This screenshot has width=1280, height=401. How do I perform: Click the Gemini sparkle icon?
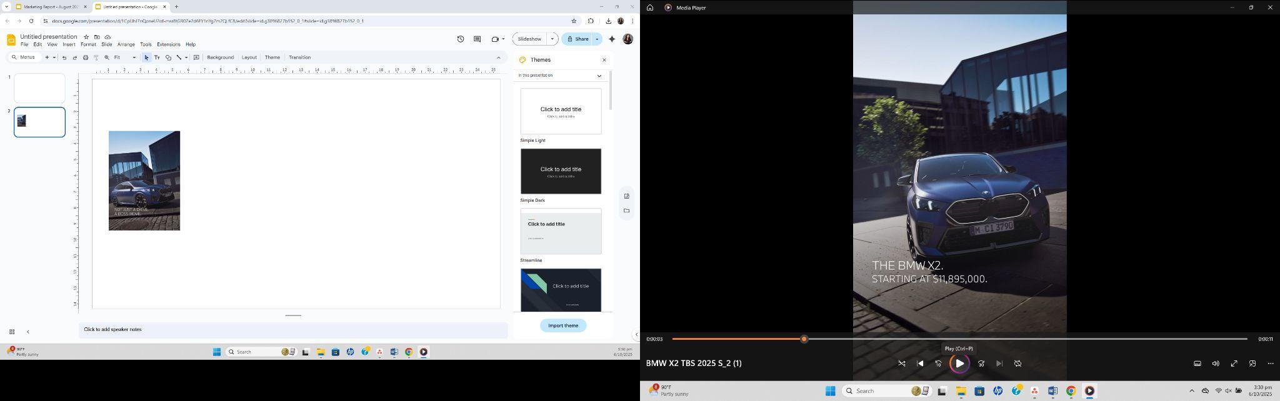click(612, 39)
